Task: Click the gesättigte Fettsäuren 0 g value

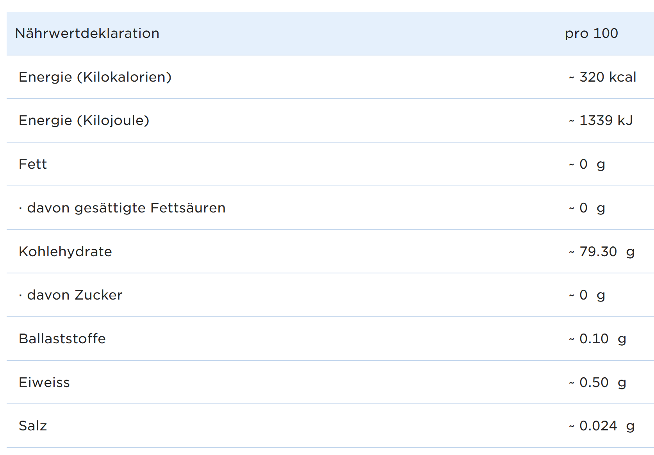Action: pyautogui.click(x=587, y=208)
